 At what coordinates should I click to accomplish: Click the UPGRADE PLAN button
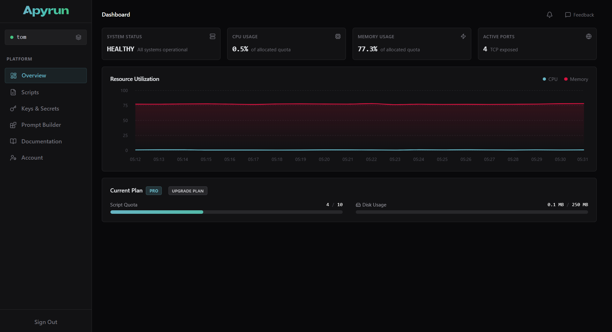(188, 191)
